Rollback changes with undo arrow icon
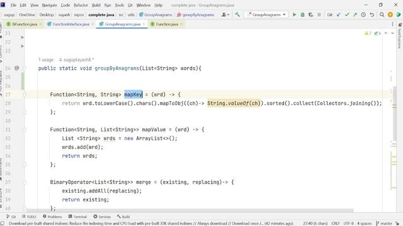 [372, 15]
